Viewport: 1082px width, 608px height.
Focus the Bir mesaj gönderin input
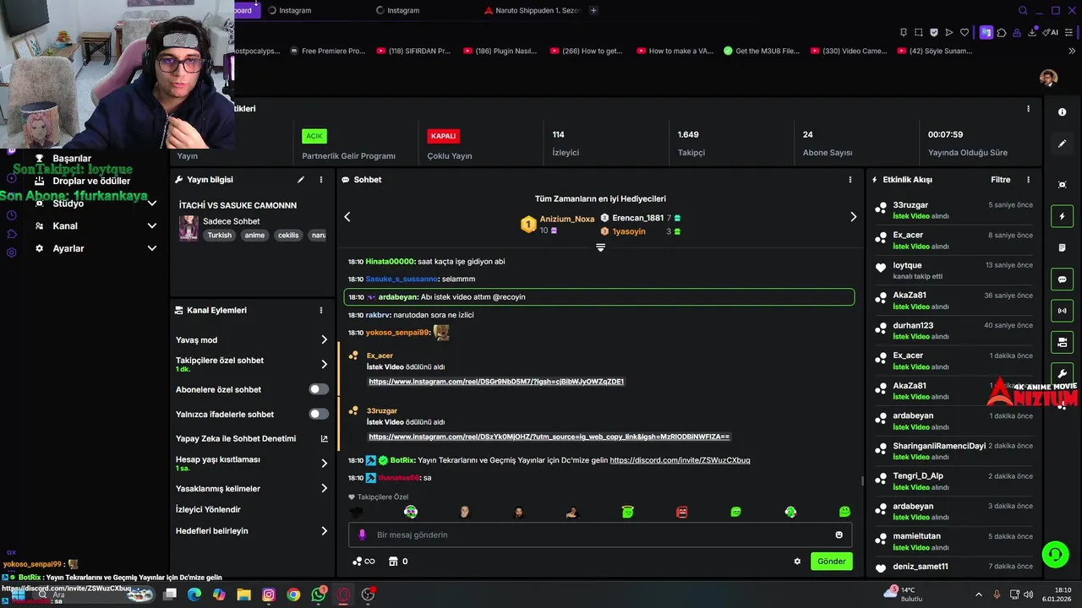pyautogui.click(x=600, y=535)
